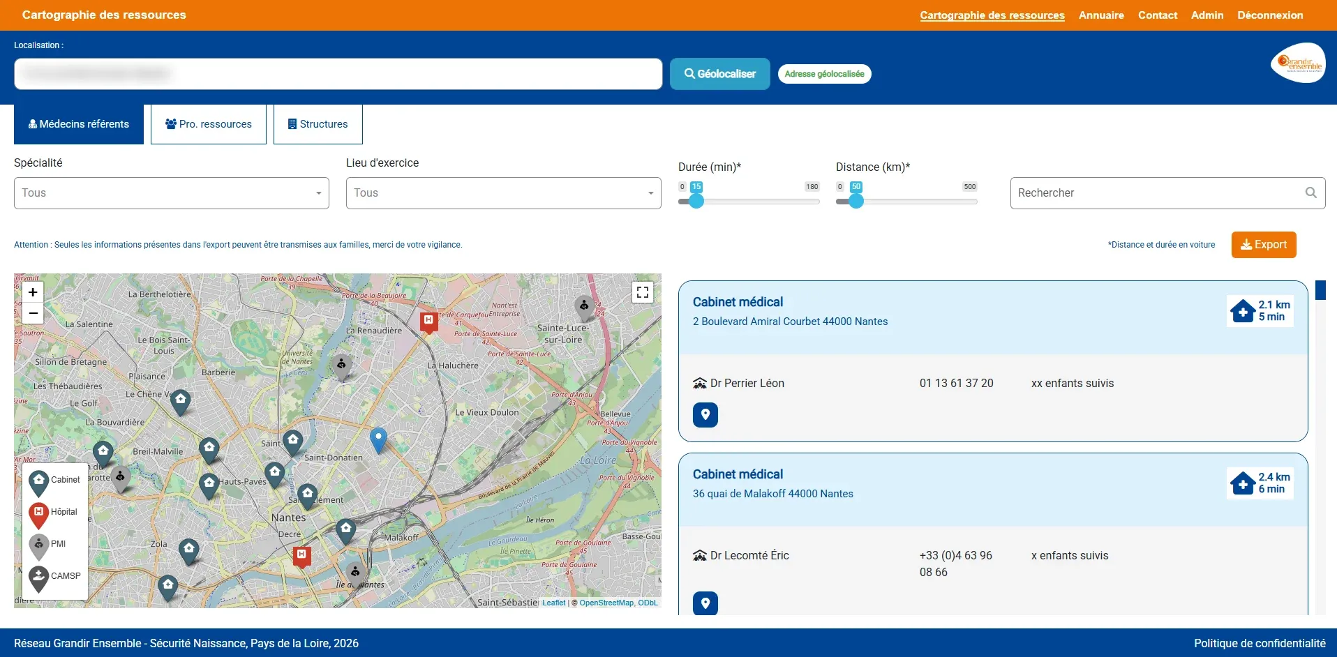Screen dimensions: 1337x657
Task: Click Cartographie des ressources header title
Action: [104, 15]
